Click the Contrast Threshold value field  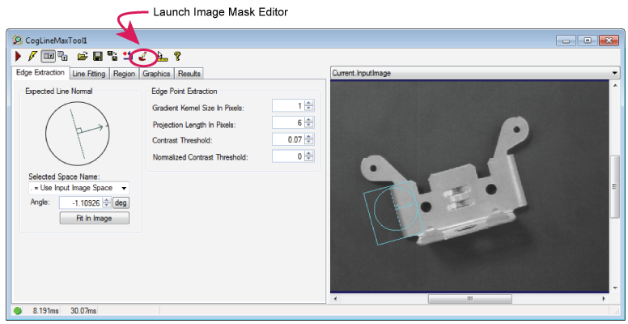[x=287, y=139]
